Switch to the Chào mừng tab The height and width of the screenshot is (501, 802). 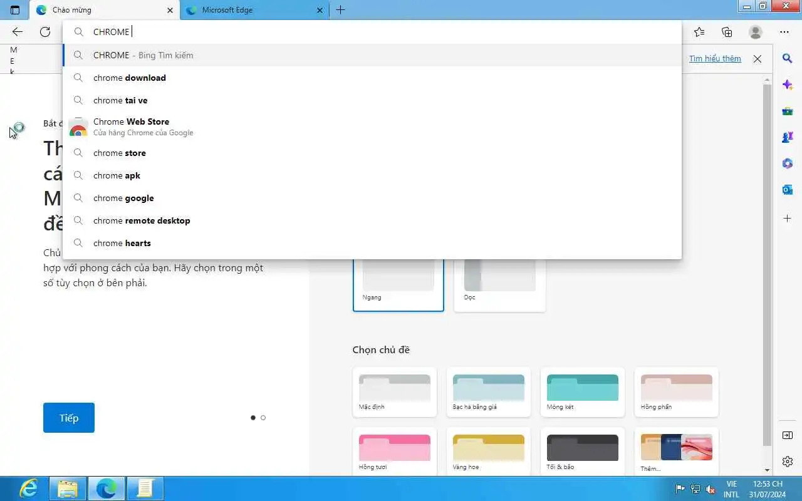pos(105,10)
